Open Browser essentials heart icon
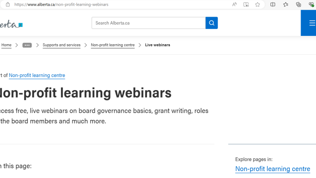Viewport: 316px width, 178px height. [311, 4]
